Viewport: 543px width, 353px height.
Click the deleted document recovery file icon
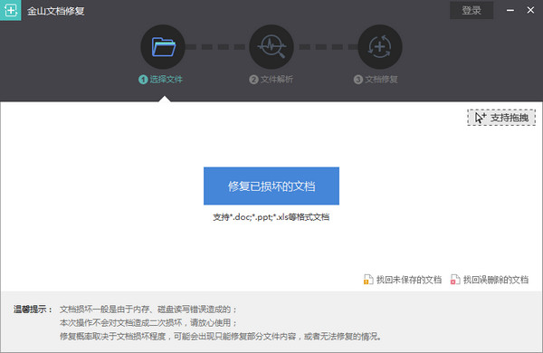click(455, 279)
